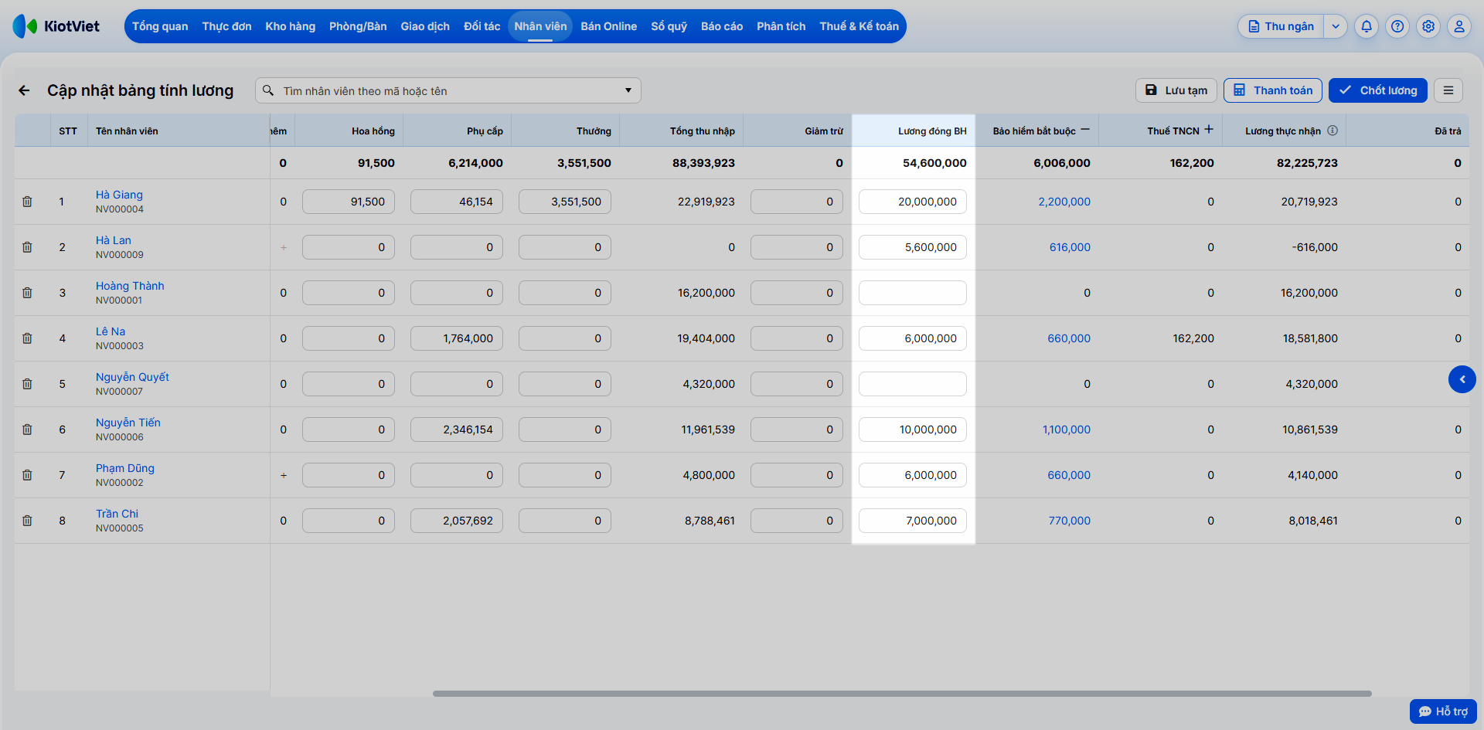Click the info icon next to Lương thực nhận
This screenshot has height=730, width=1484.
point(1333,131)
